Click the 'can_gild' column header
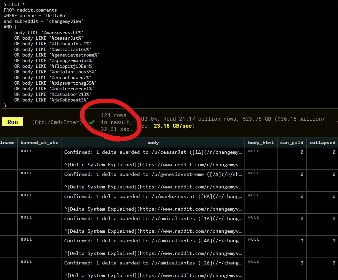 click(291, 142)
